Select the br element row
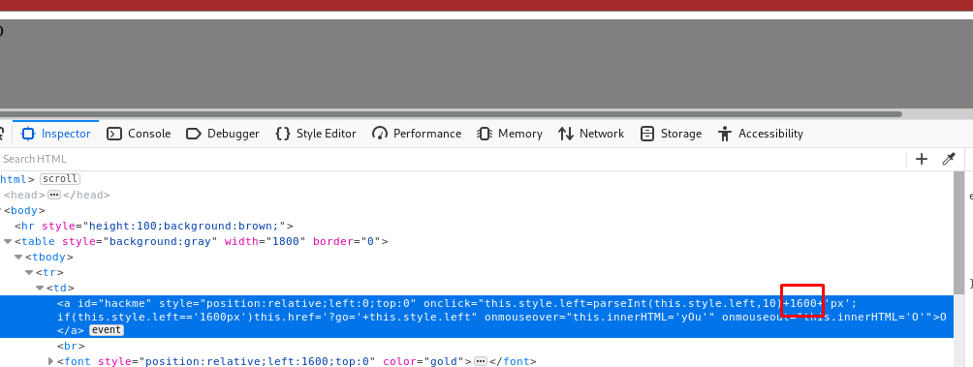 (x=477, y=346)
